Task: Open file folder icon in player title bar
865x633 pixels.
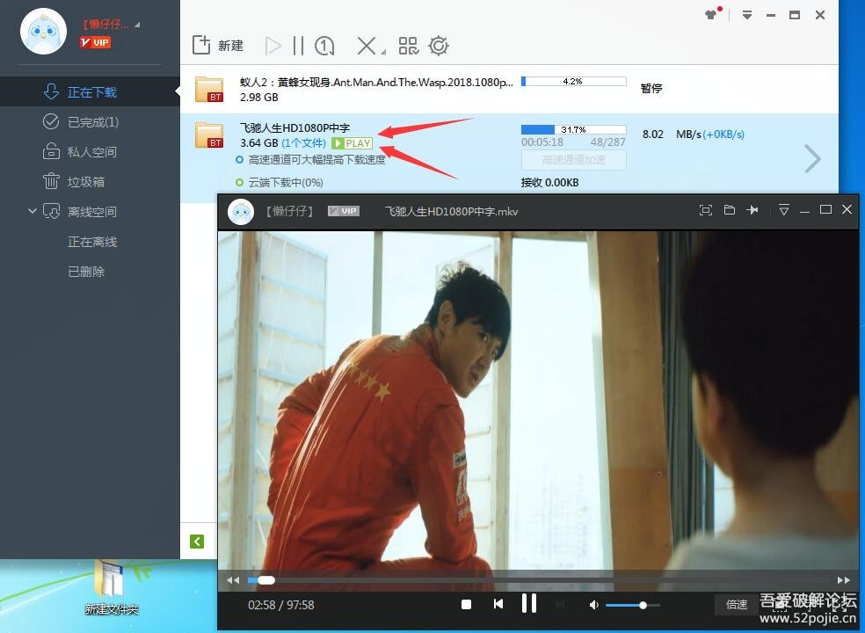Action: [x=730, y=210]
